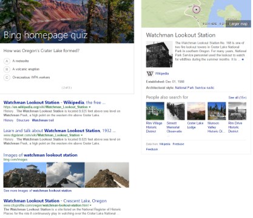The height and width of the screenshot is (218, 253).
Task: Open the Rim Drive Historic District thumbnail
Action: [x=237, y=111]
